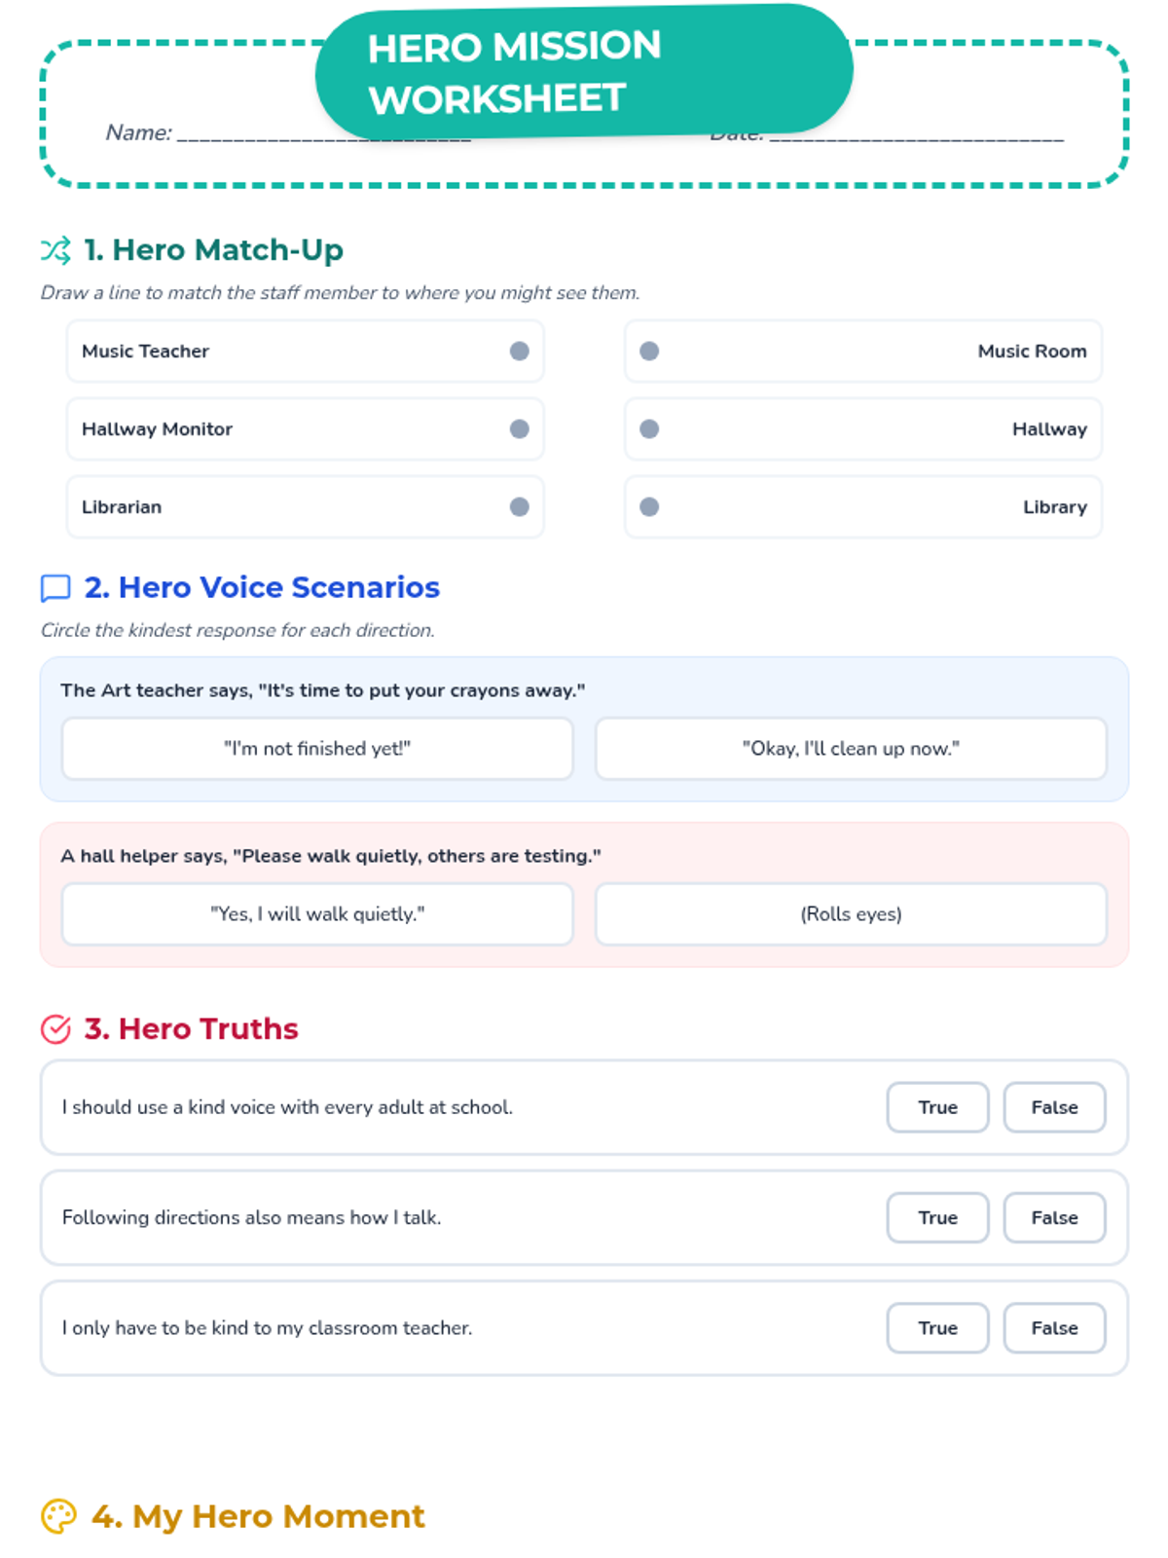Click the dot next to Librarian

[x=520, y=507]
